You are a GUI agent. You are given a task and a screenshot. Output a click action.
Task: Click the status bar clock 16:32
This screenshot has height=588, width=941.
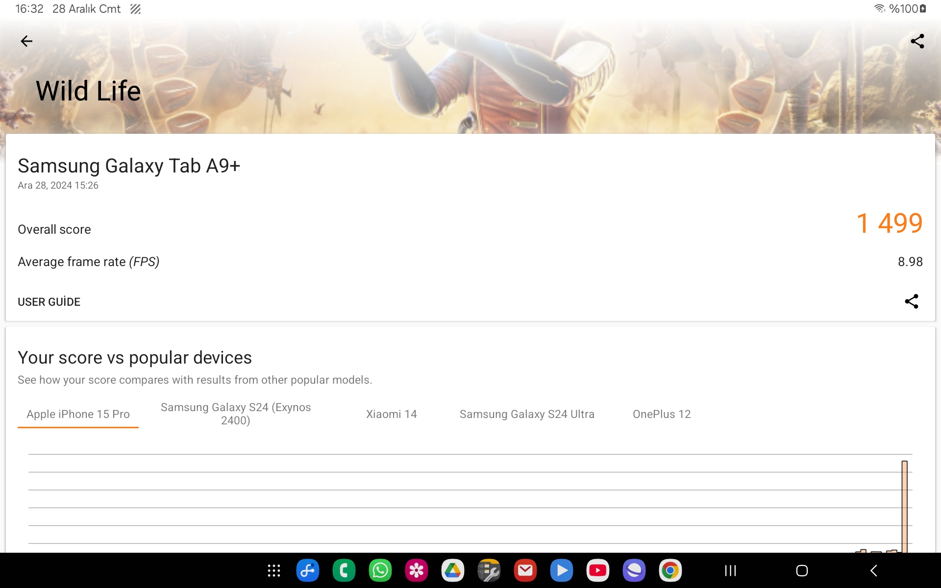click(29, 9)
